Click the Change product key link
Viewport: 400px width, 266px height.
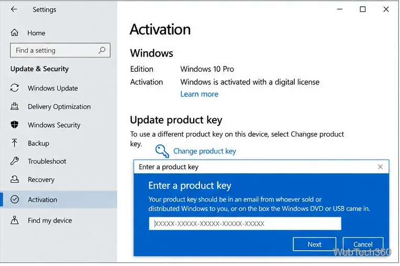[205, 151]
